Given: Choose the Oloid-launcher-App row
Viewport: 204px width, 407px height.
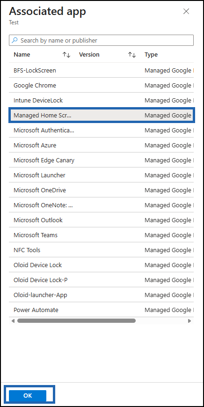Looking at the screenshot, I should (101, 295).
